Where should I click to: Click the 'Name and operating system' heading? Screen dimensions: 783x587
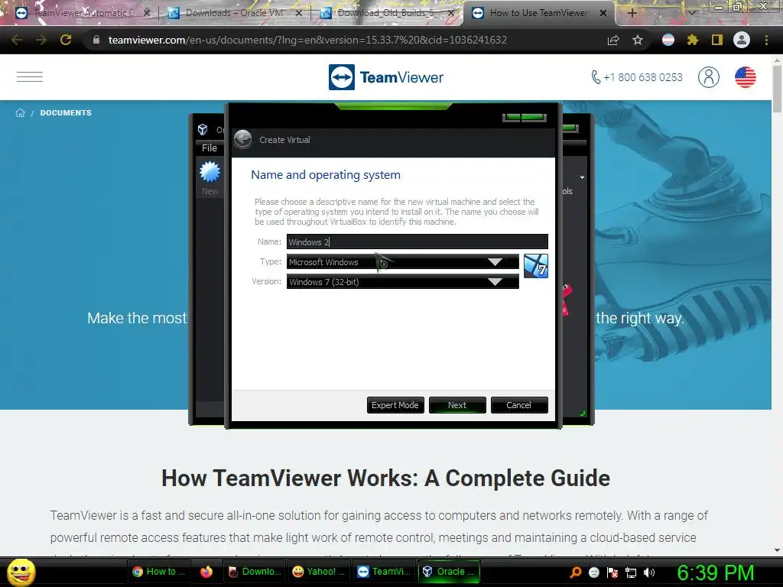[326, 175]
